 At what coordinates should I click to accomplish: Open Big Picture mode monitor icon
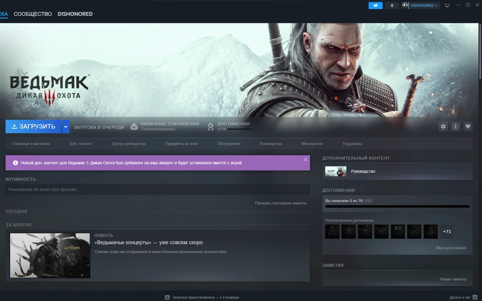coord(447,6)
